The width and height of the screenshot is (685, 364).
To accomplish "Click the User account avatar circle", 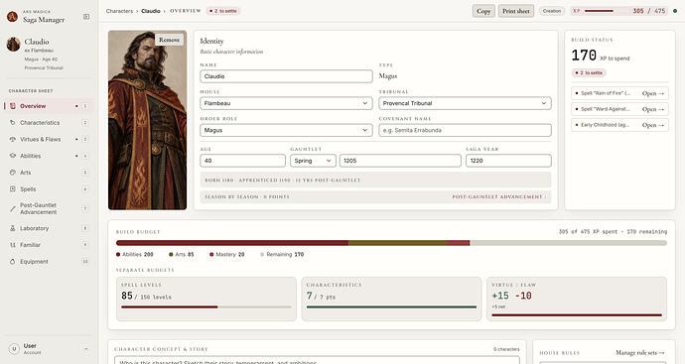I will [14, 349].
